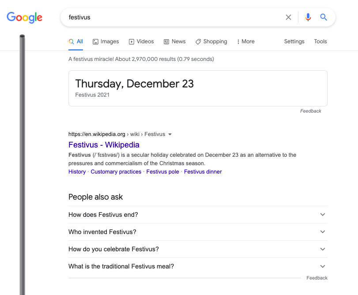358x295 pixels.
Task: Click the 'Festivus pole' sitelink
Action: (x=163, y=171)
